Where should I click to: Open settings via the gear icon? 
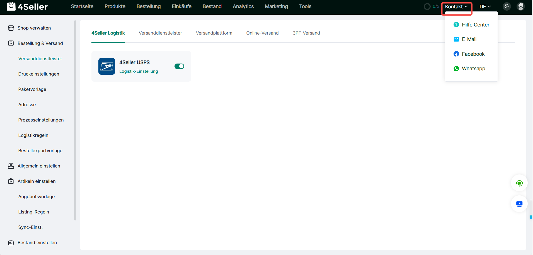(x=507, y=6)
